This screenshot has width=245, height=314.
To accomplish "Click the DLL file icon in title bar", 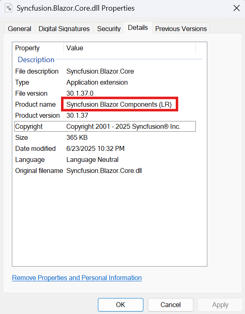I will 9,8.
